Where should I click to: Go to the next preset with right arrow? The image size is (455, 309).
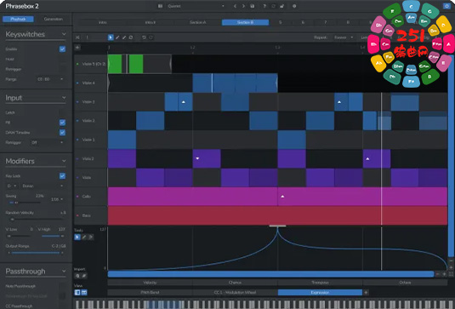coord(243,6)
